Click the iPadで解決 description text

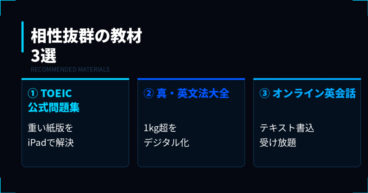pos(51,142)
